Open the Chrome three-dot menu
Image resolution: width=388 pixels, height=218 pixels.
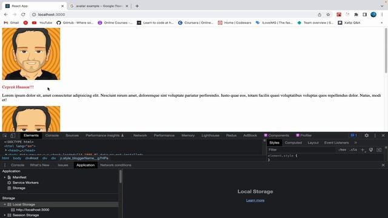click(382, 15)
